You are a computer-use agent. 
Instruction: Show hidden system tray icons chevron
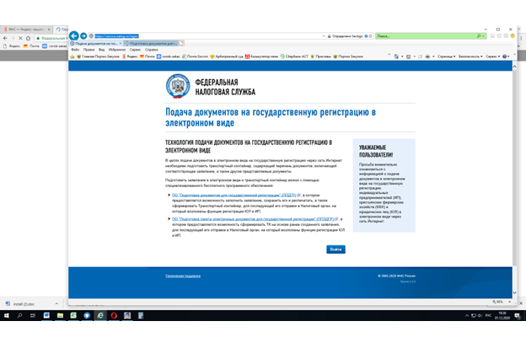[467, 315]
